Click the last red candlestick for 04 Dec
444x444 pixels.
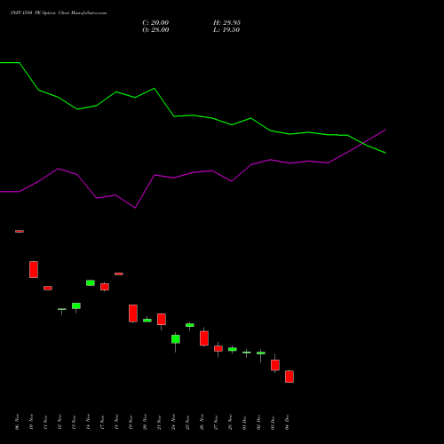[x=289, y=377]
